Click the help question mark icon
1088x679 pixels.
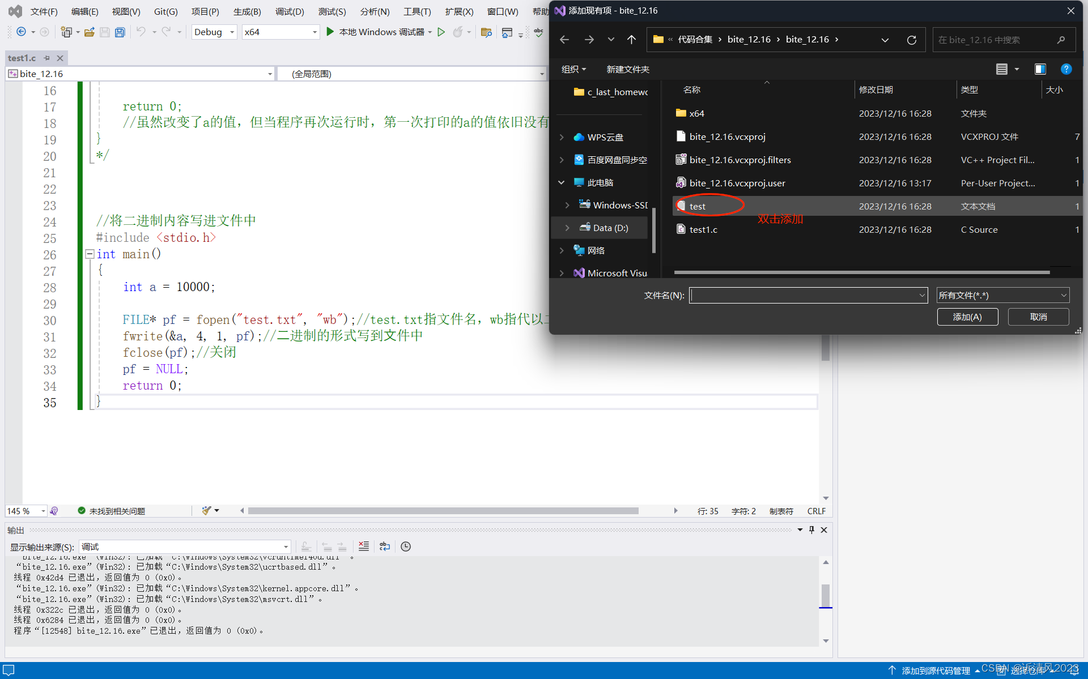coord(1066,69)
